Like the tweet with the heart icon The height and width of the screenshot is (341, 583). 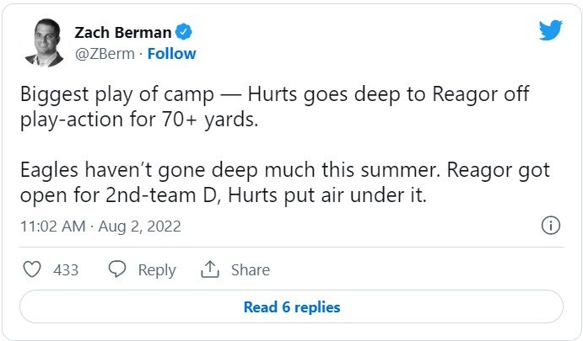(x=32, y=269)
